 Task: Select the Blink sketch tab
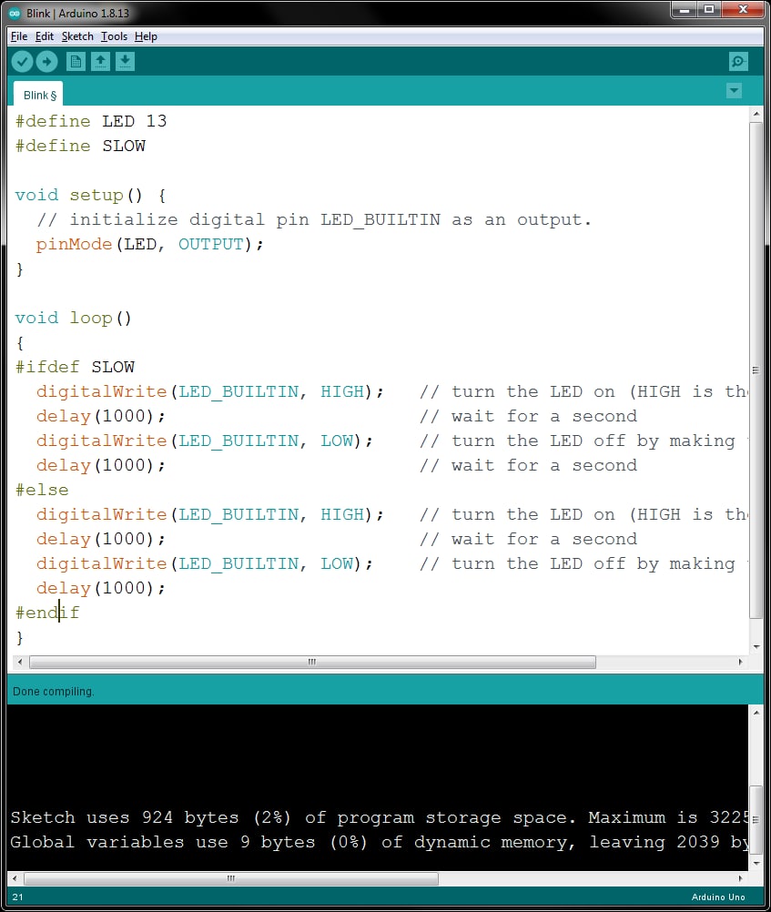(38, 95)
